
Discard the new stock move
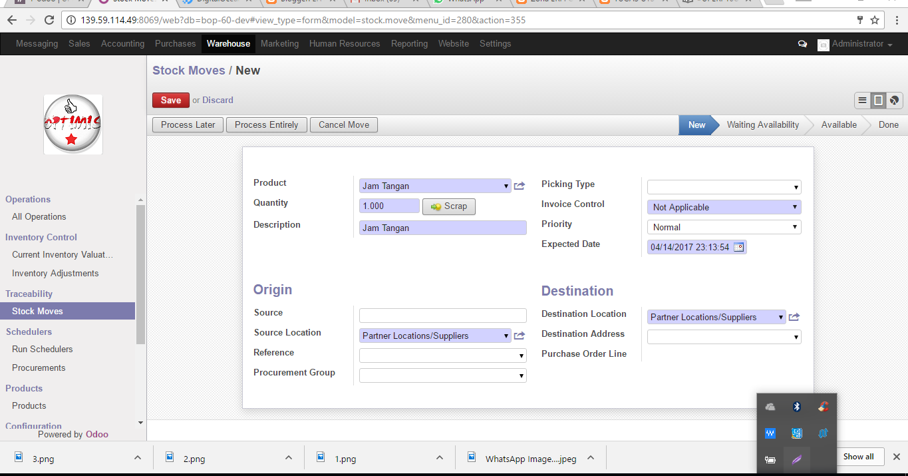[x=218, y=101]
